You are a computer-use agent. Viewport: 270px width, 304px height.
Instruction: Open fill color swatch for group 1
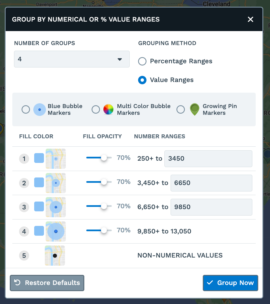pos(39,158)
